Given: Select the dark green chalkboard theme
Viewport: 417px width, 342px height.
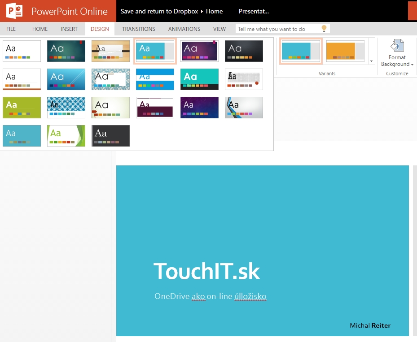Looking at the screenshot, I should [66, 51].
